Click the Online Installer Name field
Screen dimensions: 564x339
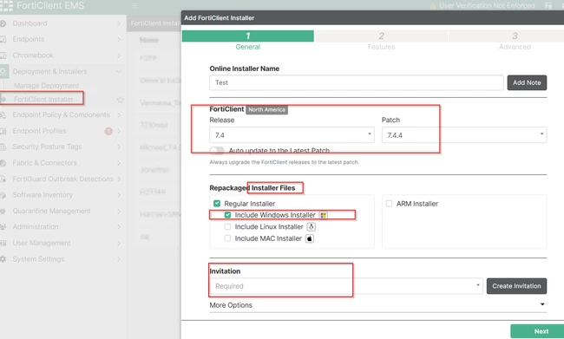(357, 82)
